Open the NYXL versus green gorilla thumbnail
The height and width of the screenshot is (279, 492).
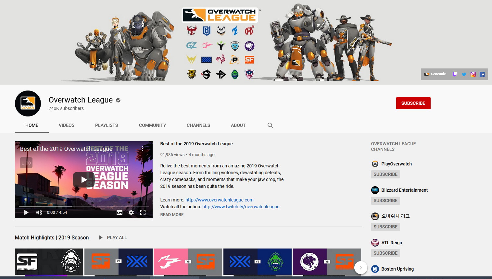point(258,262)
